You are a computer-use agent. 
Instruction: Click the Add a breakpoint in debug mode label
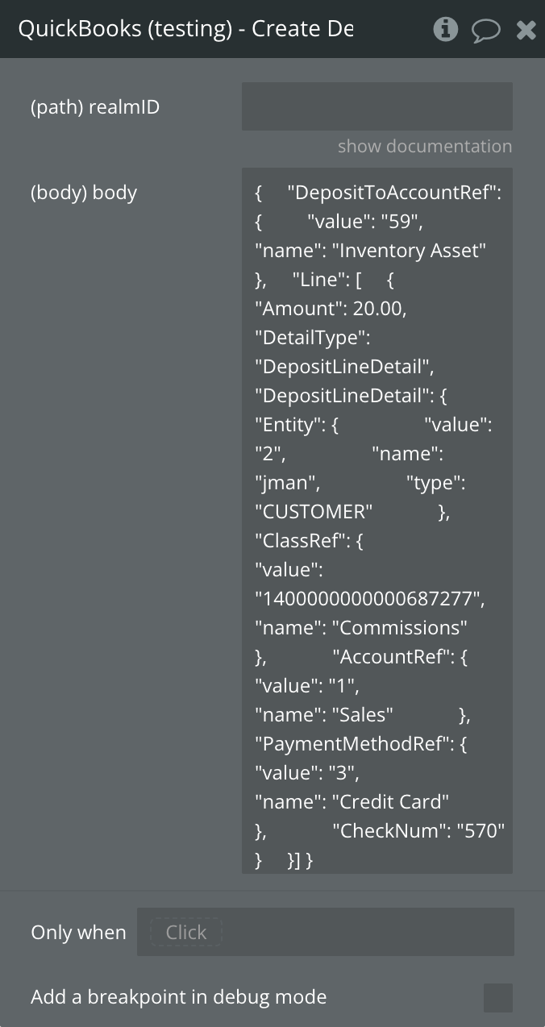coord(178,997)
